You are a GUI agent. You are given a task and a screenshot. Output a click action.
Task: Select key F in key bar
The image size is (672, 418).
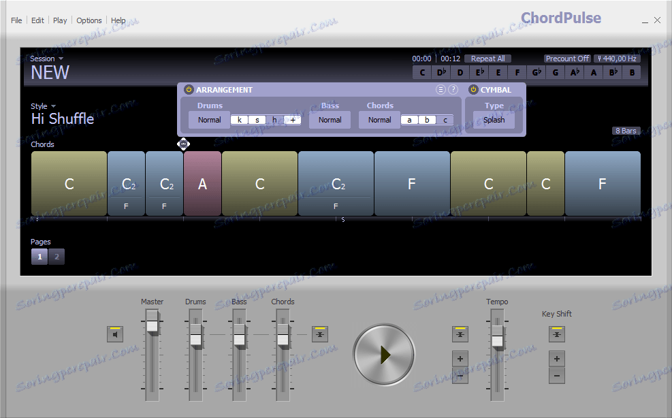click(517, 72)
